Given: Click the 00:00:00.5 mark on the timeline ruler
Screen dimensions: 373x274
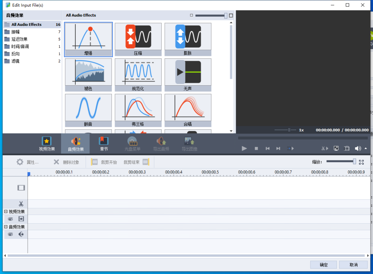Looking at the screenshot, I should pos(210,172).
